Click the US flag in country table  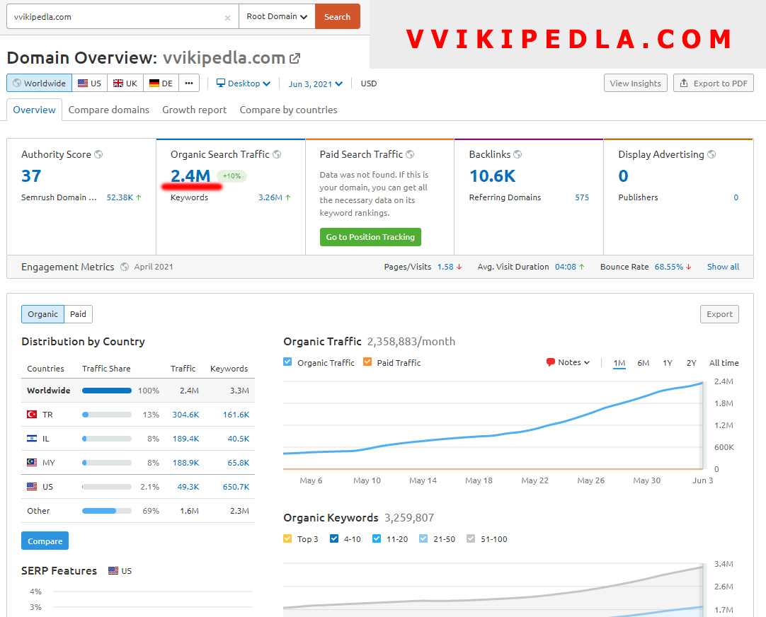(32, 486)
